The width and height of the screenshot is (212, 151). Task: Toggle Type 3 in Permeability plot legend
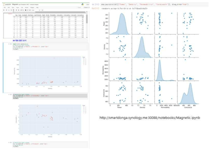[85, 62]
